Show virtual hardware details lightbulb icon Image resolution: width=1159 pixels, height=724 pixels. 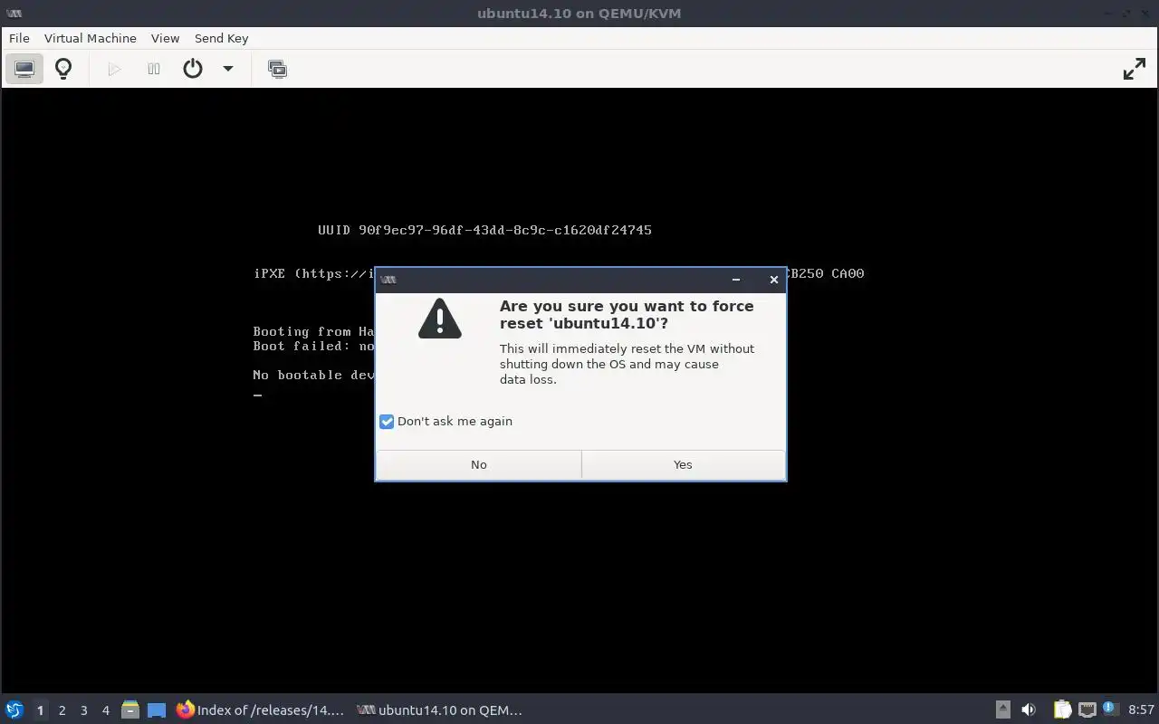(x=63, y=69)
